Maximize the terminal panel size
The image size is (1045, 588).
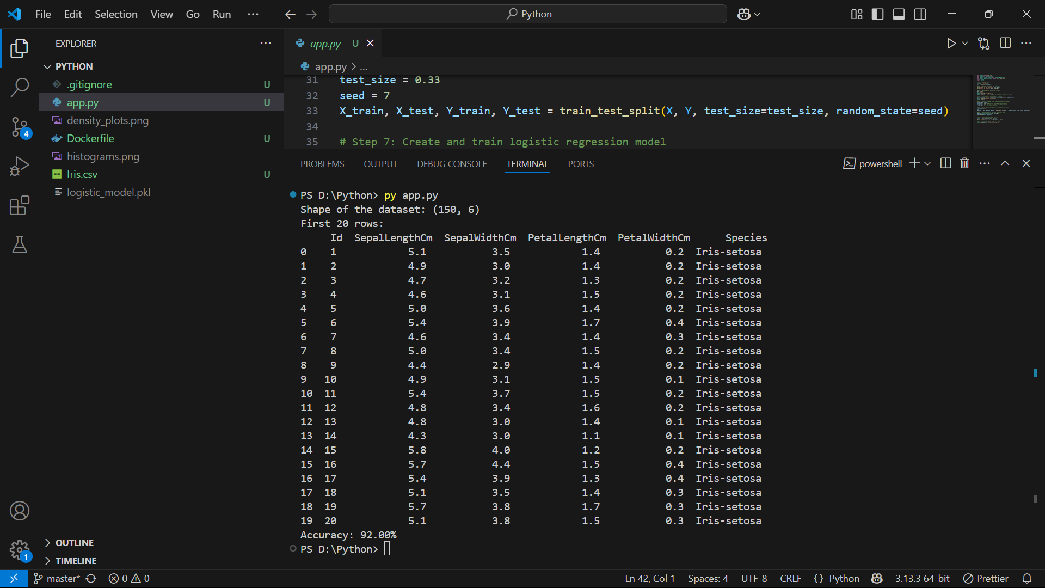click(1005, 163)
